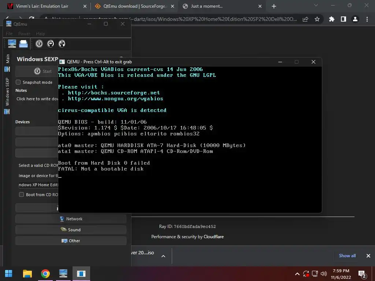
Task: Open Chrome profile icon
Action: click(x=355, y=19)
